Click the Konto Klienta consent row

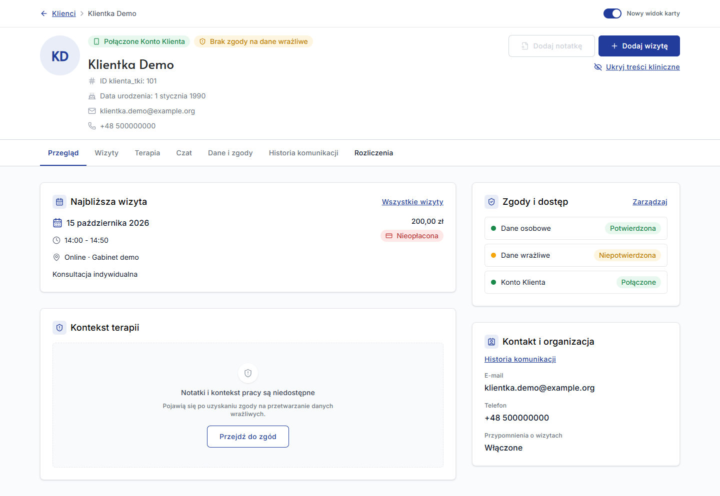pos(576,282)
